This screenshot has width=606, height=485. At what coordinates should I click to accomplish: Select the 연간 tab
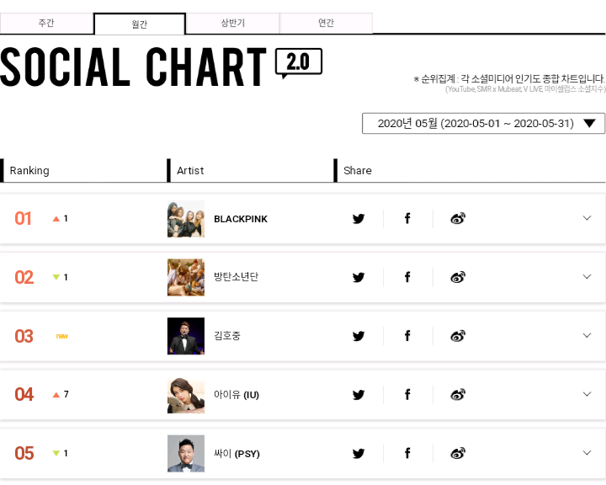pyautogui.click(x=326, y=24)
